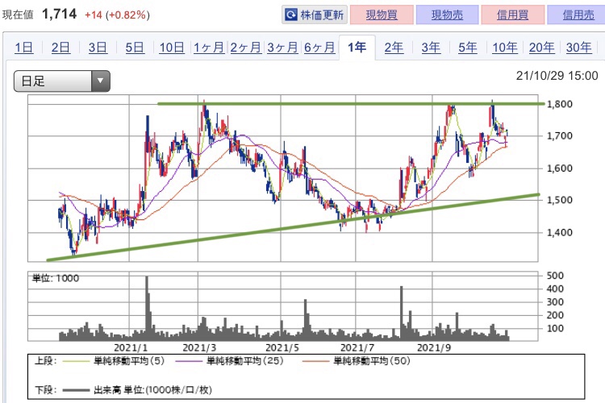Click the 500 volume axis label
The image size is (605, 403).
tap(555, 276)
